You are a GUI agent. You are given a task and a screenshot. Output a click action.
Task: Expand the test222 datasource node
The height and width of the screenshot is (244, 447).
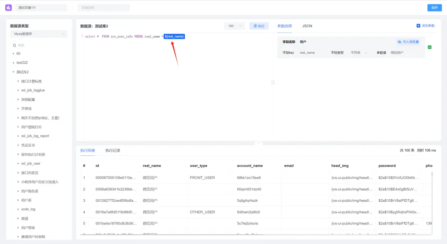[13, 63]
